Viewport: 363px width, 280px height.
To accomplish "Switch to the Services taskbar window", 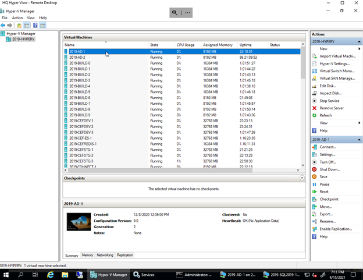I will tap(144, 275).
